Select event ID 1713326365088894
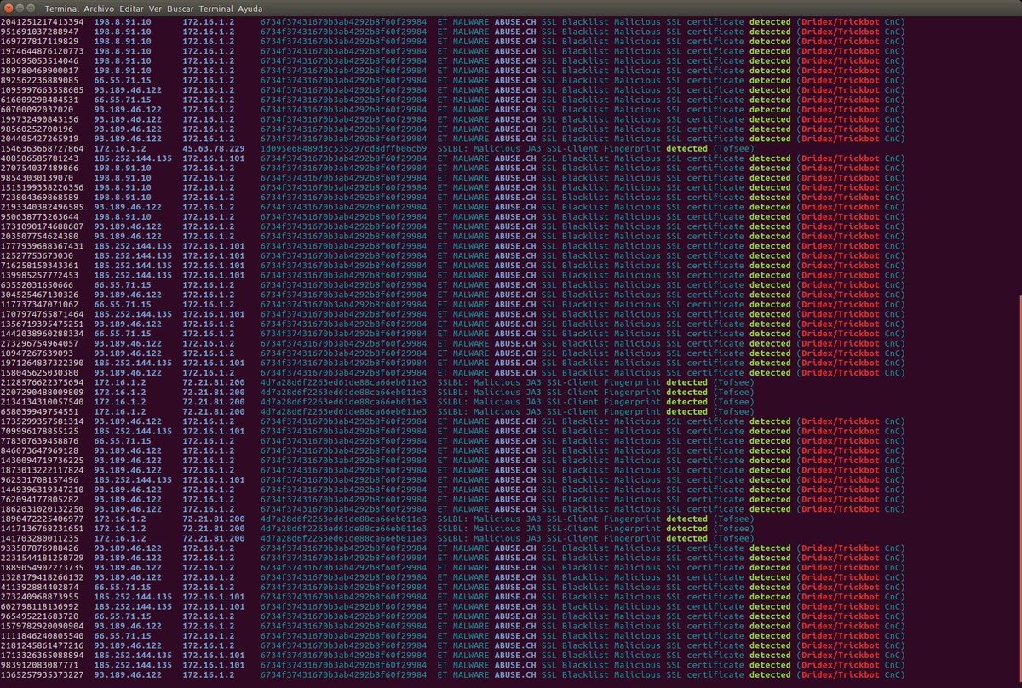The height and width of the screenshot is (688, 1022). pyautogui.click(x=43, y=656)
